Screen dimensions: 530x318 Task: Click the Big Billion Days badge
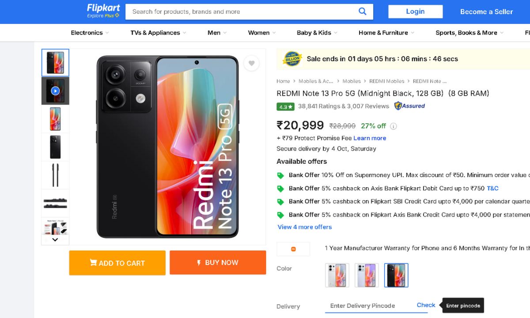(x=291, y=59)
